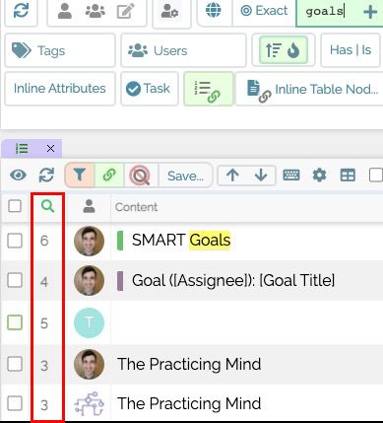Close the results list tab
The width and height of the screenshot is (383, 423).
click(x=50, y=149)
